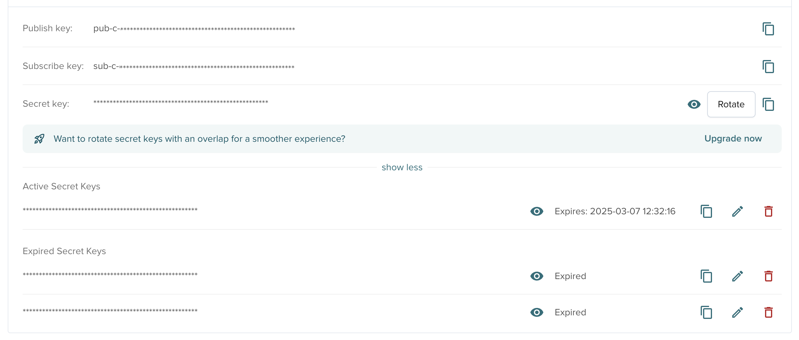Show the active secret key value
Screen dimensions: 799x340
pos(537,212)
